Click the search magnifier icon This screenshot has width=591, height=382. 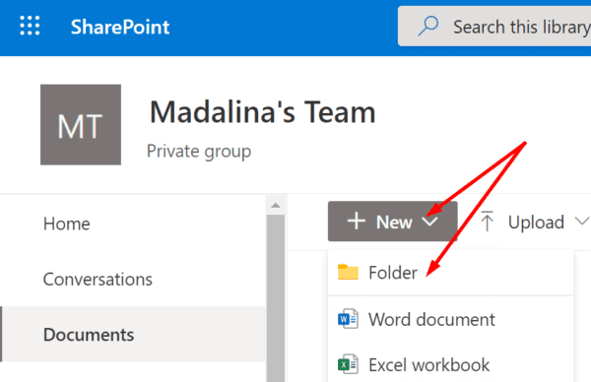[x=428, y=26]
